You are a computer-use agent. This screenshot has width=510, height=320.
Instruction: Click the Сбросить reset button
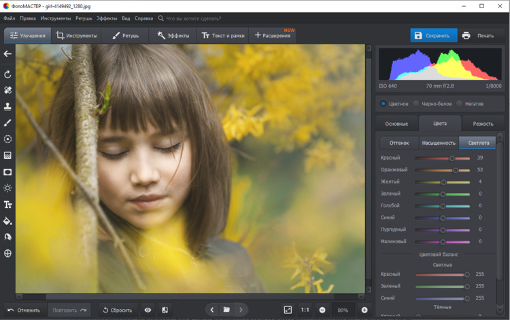118,310
